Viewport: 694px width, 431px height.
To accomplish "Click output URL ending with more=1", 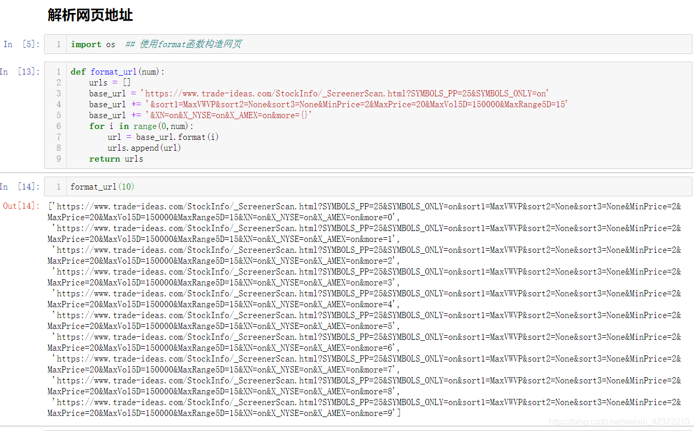I will pyautogui.click(x=364, y=233).
